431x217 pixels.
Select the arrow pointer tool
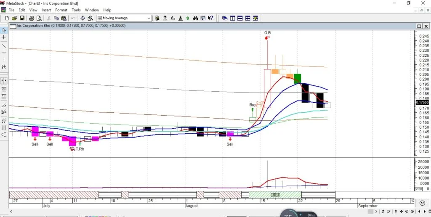point(4,30)
